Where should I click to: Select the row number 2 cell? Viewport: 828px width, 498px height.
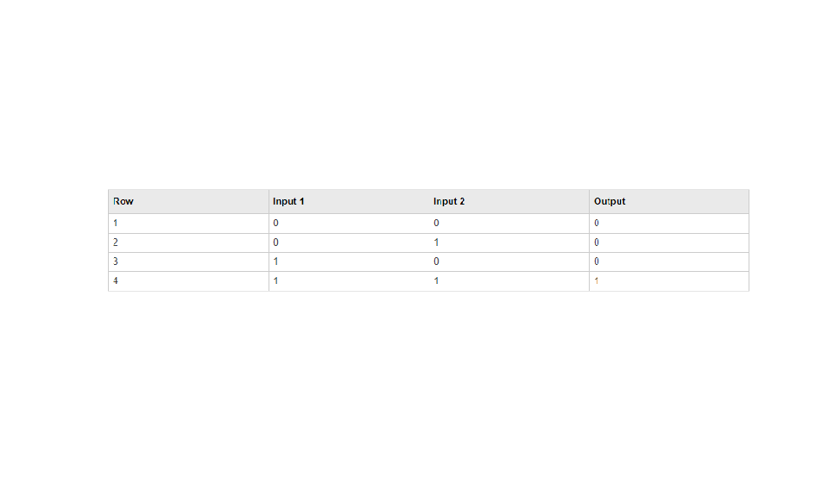click(x=116, y=243)
